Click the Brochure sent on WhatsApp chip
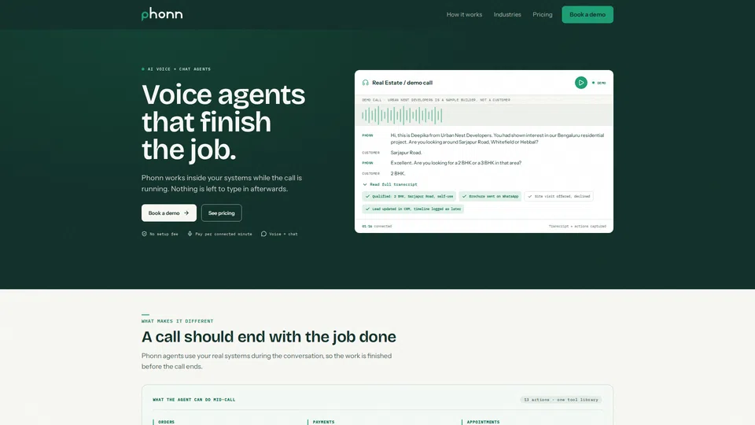Viewport: 755px width, 425px height. (490, 196)
